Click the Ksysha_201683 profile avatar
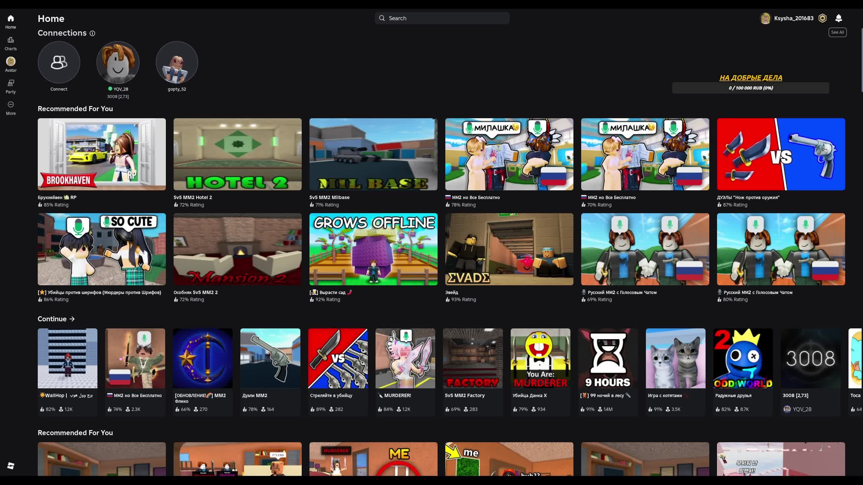 [x=766, y=18]
